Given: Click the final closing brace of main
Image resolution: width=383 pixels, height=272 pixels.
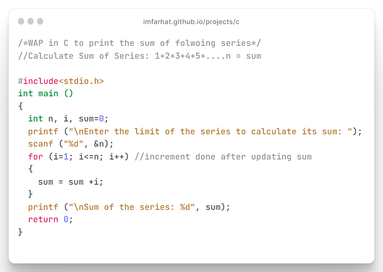Looking at the screenshot, I should (x=20, y=232).
